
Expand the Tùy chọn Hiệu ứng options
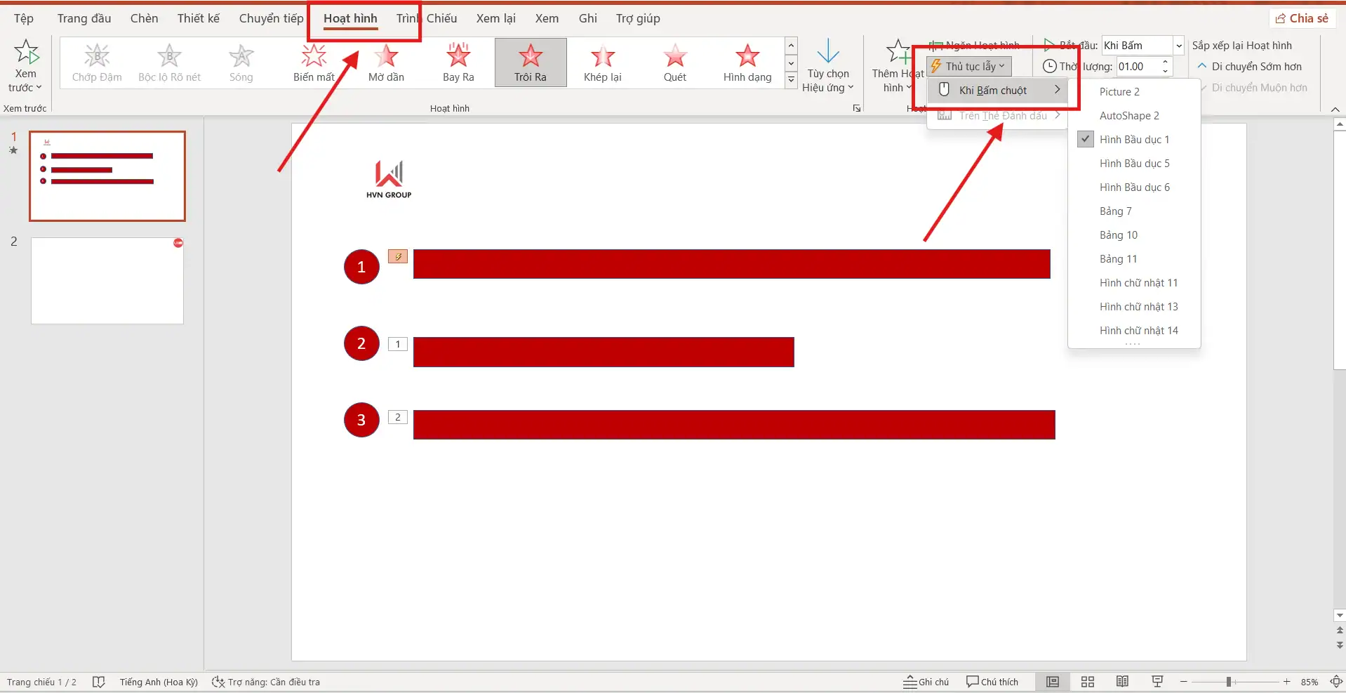coord(828,67)
